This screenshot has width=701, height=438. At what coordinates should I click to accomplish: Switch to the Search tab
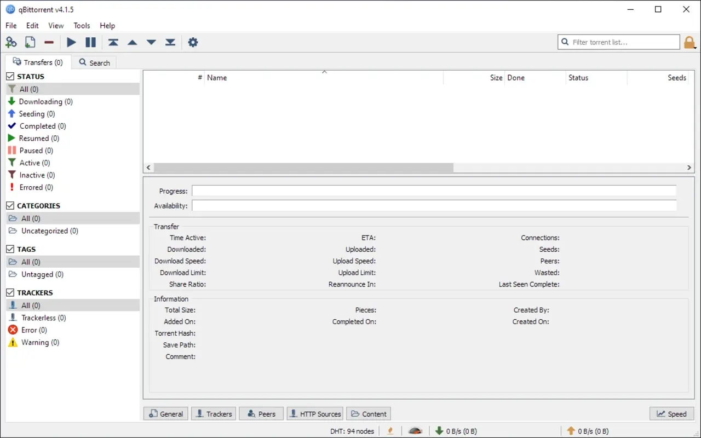click(x=94, y=62)
